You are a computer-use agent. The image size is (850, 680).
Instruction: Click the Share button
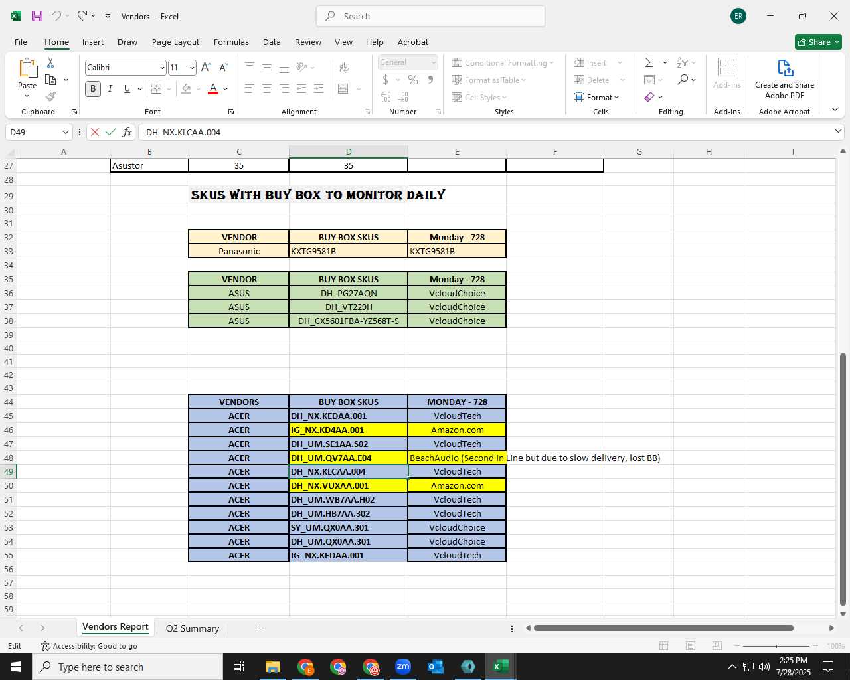click(x=818, y=42)
